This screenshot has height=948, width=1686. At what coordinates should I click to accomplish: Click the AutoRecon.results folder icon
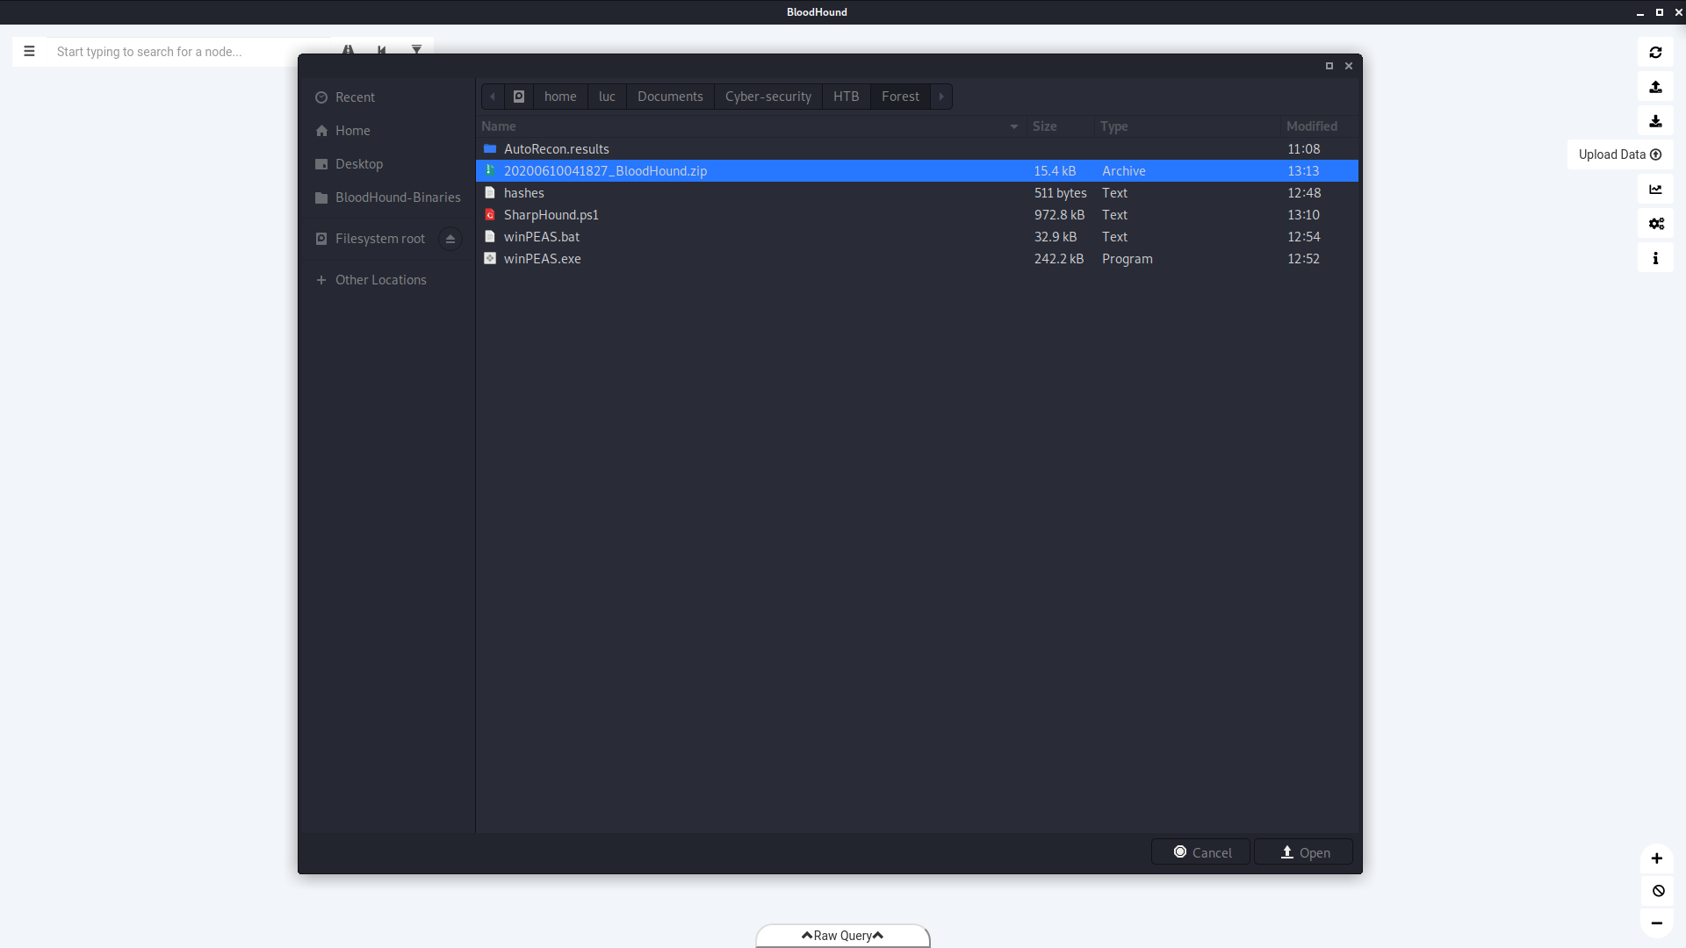(x=490, y=149)
